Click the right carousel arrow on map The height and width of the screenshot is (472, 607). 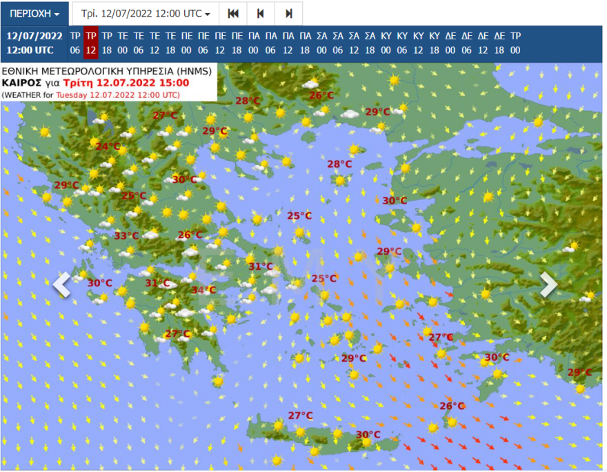pyautogui.click(x=548, y=284)
